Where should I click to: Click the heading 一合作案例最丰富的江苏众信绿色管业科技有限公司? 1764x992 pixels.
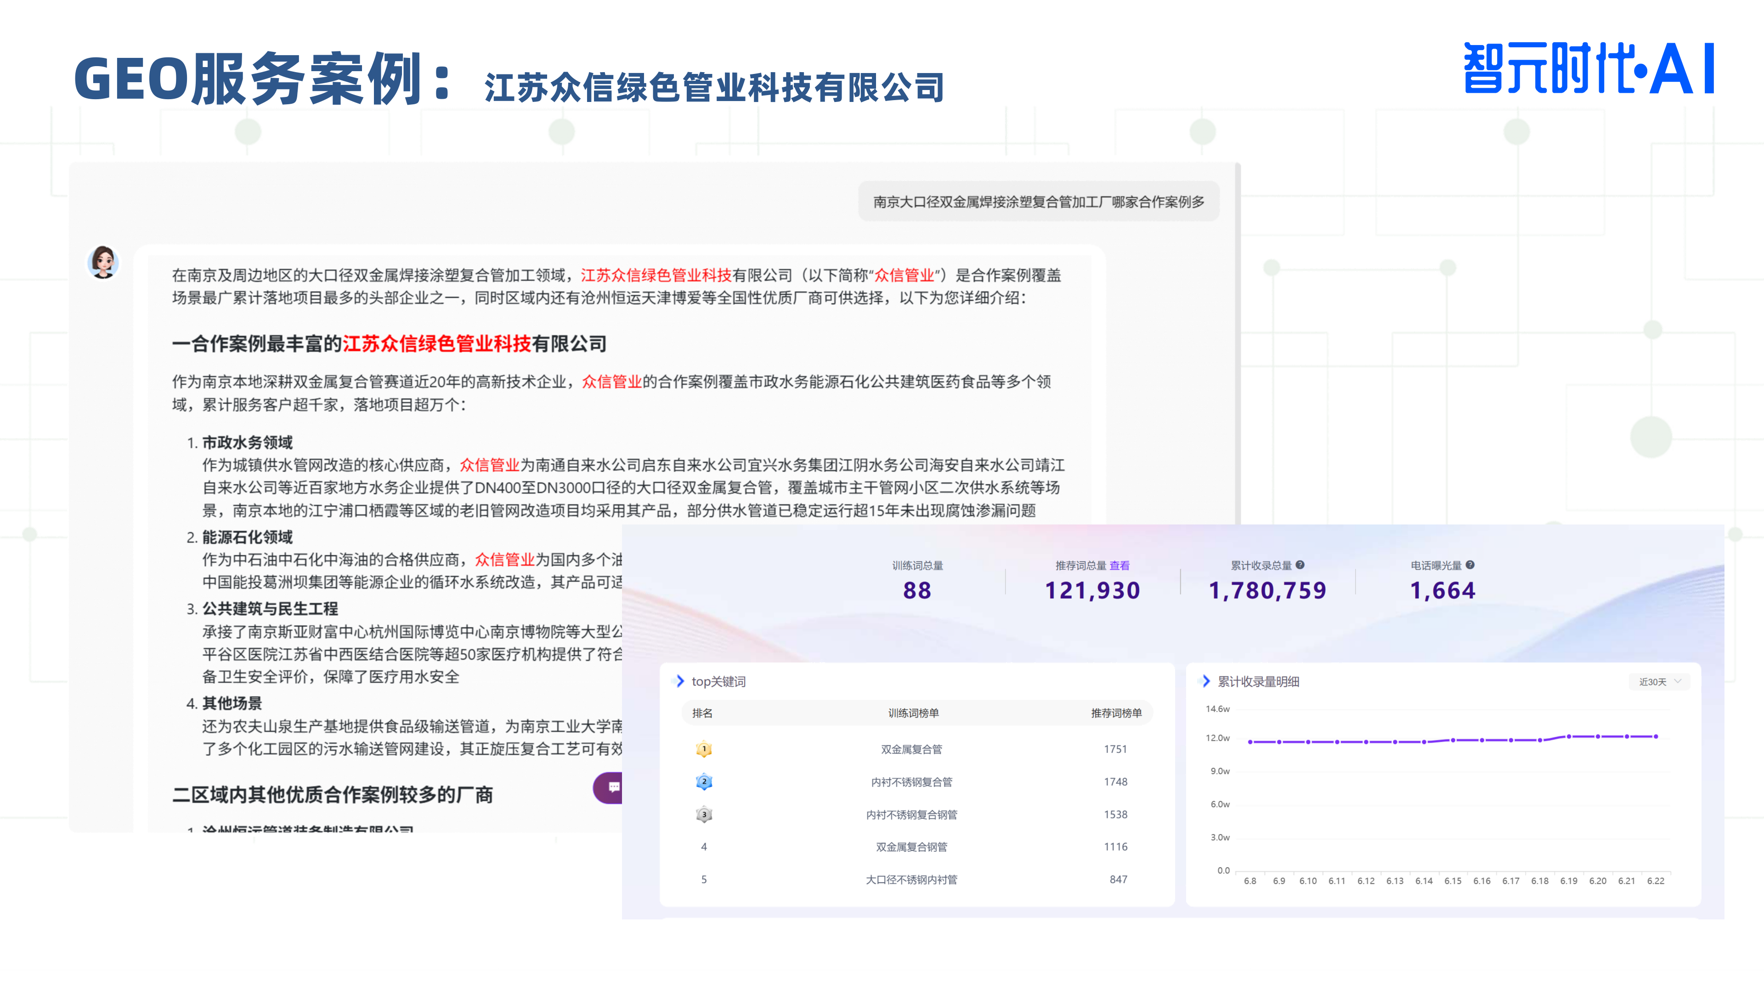390,344
